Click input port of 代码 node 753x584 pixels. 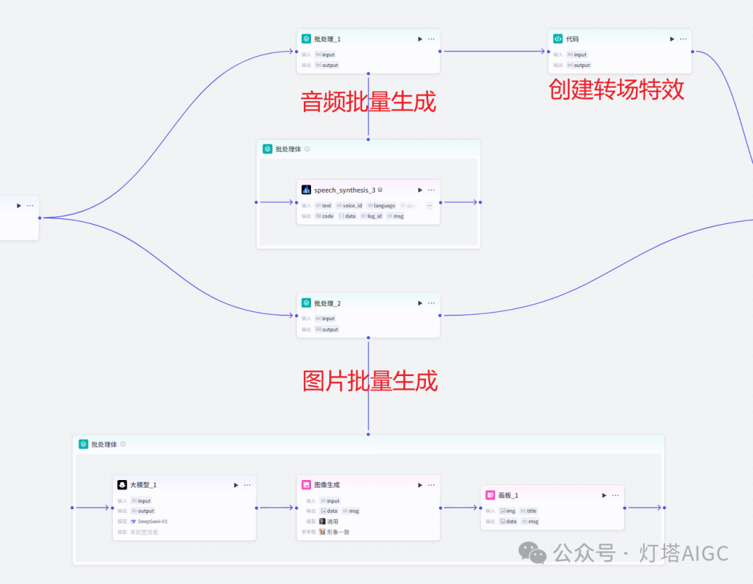(549, 52)
